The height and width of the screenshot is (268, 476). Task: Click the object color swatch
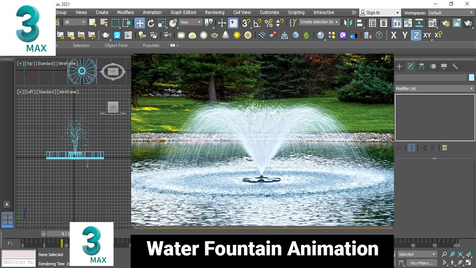click(x=472, y=77)
